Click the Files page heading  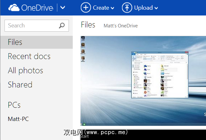pyautogui.click(x=88, y=25)
